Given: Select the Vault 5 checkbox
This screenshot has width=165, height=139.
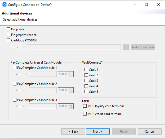Looking at the screenshot, I should pos(86,92).
